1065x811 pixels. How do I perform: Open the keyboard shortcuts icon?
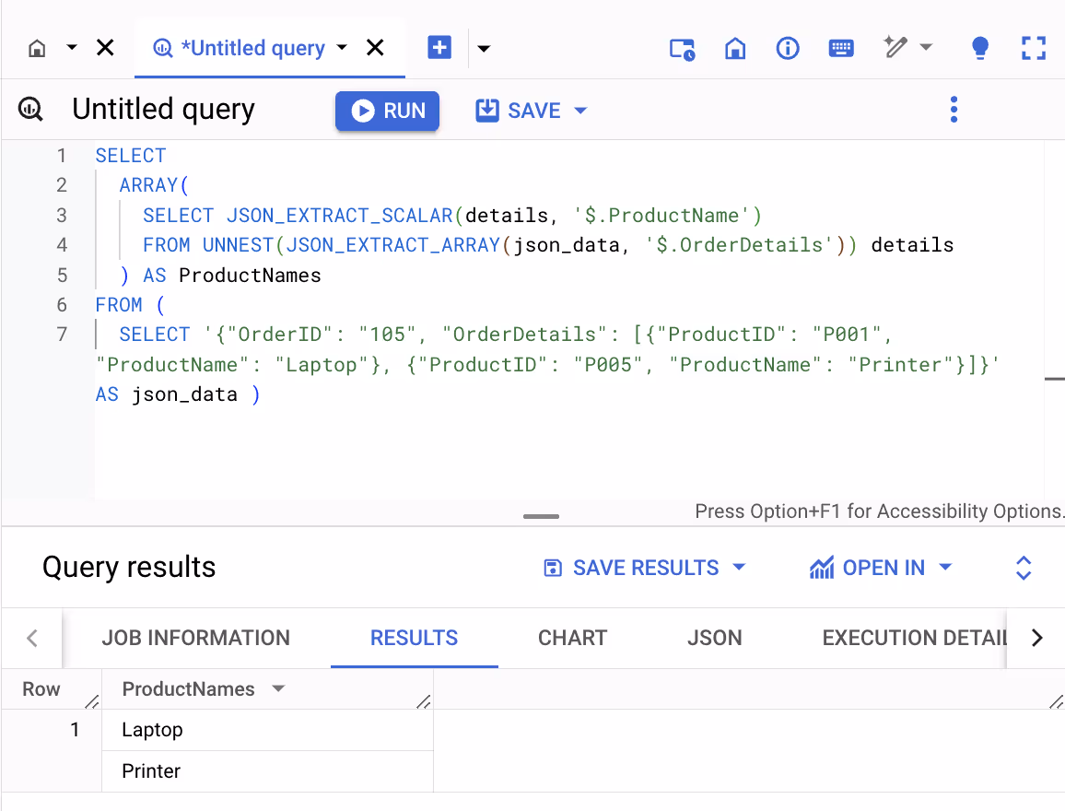[x=841, y=49]
